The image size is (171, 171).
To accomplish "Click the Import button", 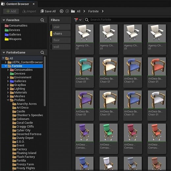I will coord(29,11).
